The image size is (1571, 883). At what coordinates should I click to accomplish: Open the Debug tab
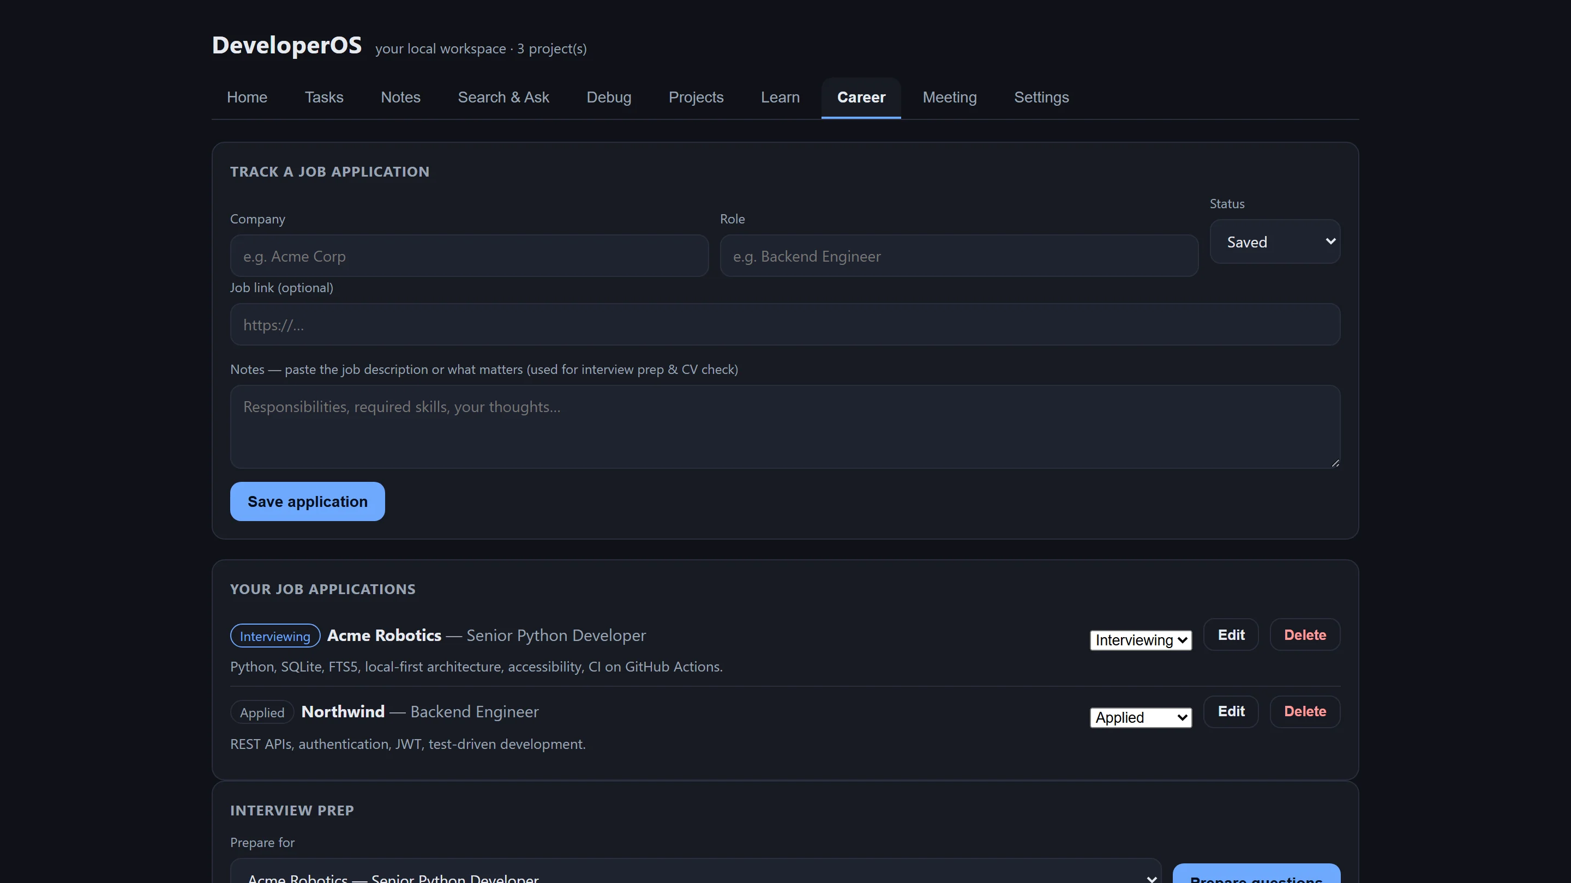pos(609,98)
